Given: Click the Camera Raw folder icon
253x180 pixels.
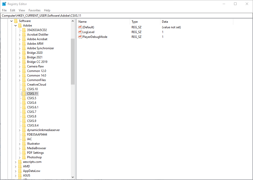Looking at the screenshot, I should tap(24, 66).
